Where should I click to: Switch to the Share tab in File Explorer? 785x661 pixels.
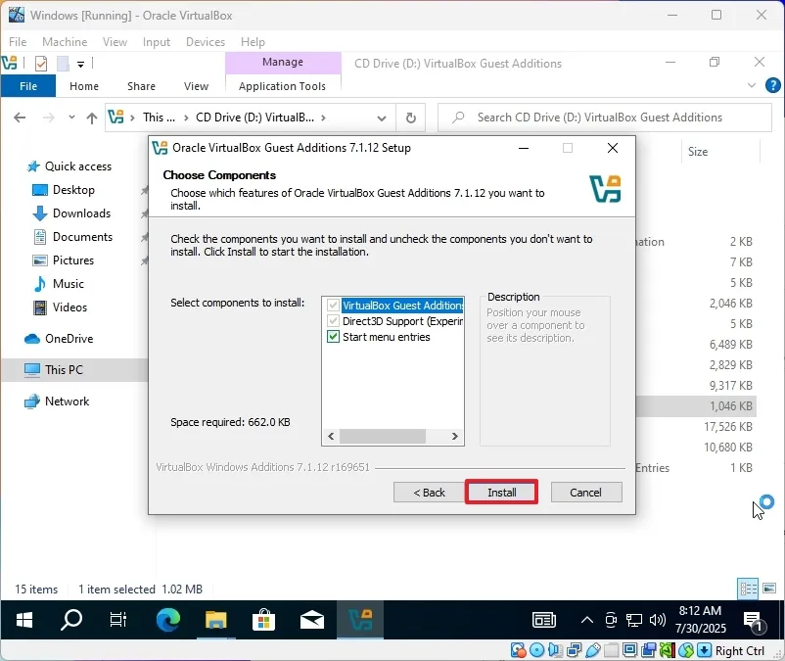click(141, 86)
